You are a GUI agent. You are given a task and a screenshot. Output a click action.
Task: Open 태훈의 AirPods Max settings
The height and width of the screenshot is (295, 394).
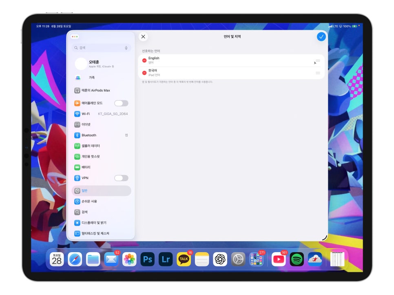coord(101,91)
